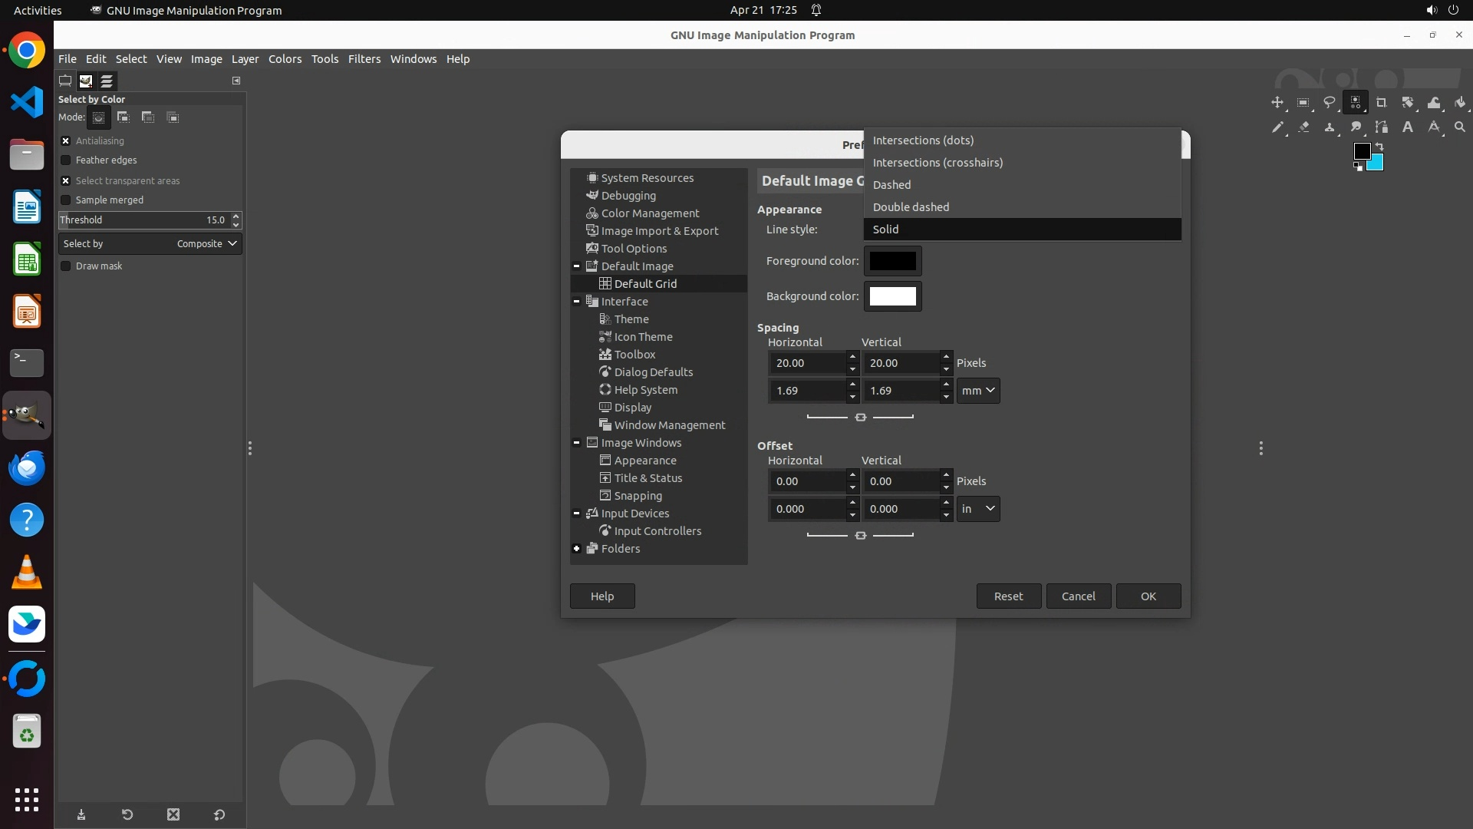Screen dimensions: 1473x829
Task: Expand the Folders tree node
Action: [x=577, y=549]
